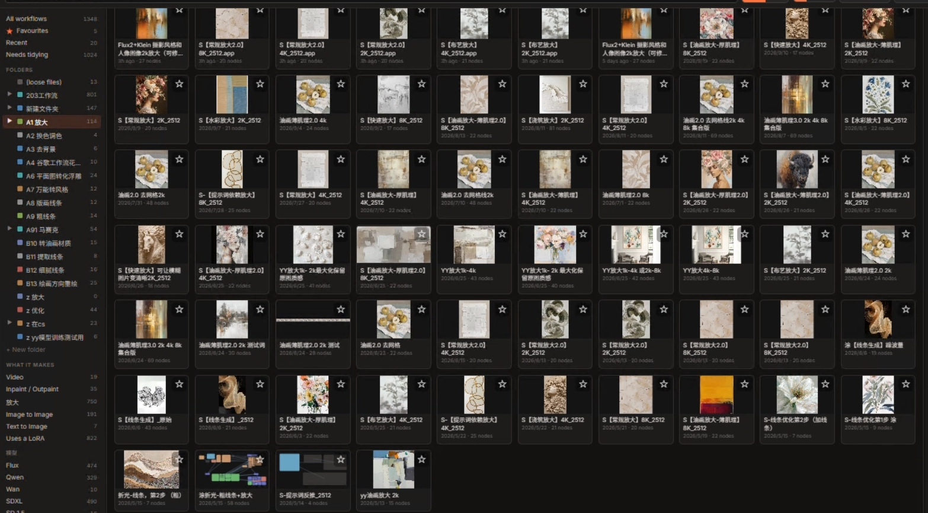Click teal folder icon beside 203工作流
Viewport: 928px width, 513px height.
[x=20, y=95]
